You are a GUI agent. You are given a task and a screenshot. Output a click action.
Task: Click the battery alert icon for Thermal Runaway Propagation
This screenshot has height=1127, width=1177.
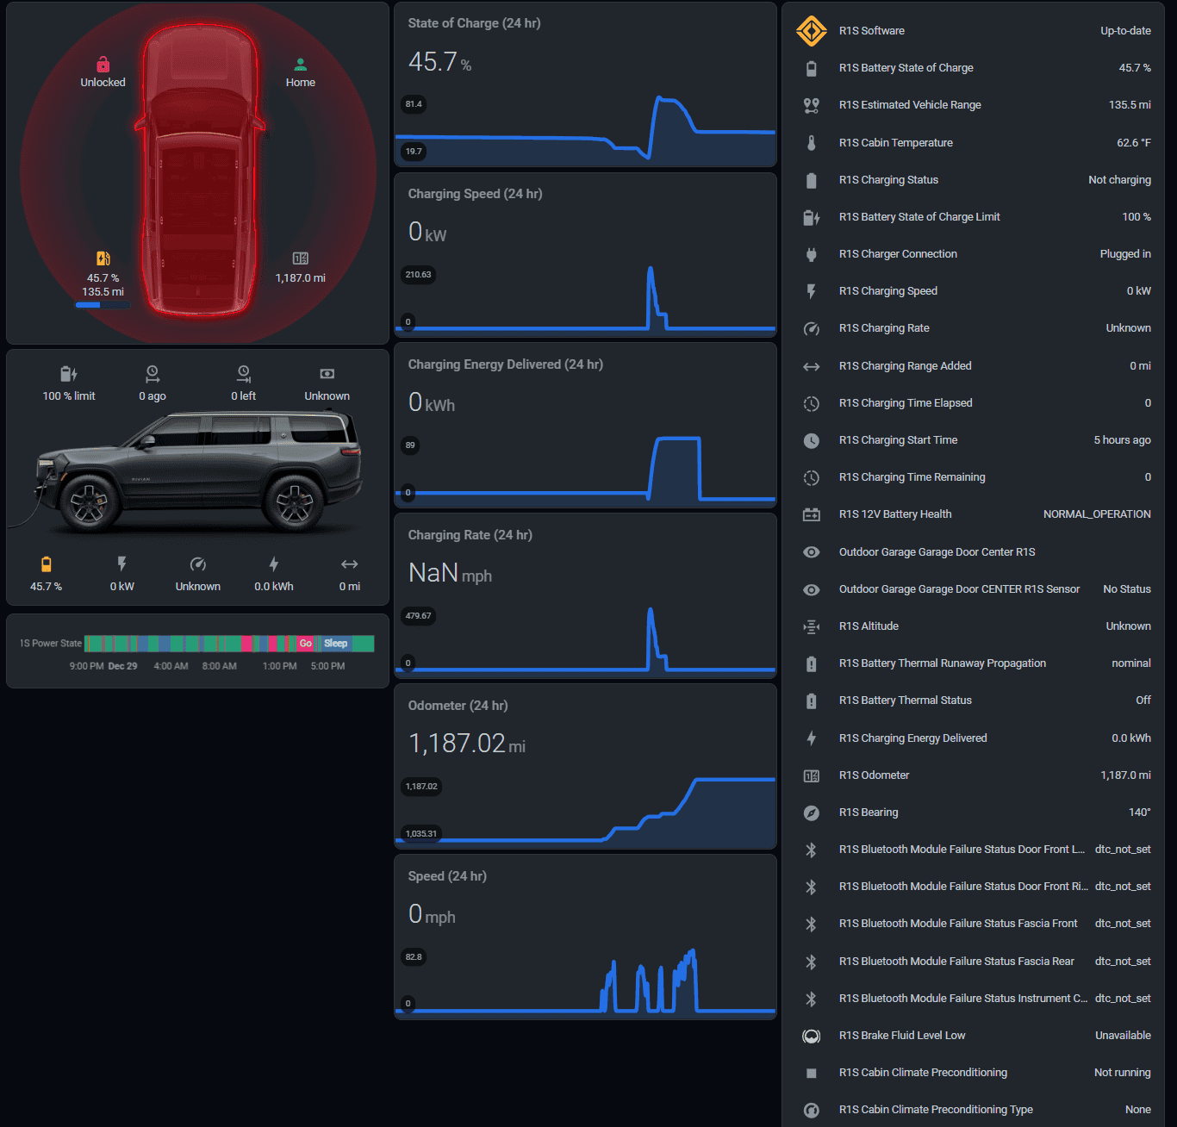point(812,663)
